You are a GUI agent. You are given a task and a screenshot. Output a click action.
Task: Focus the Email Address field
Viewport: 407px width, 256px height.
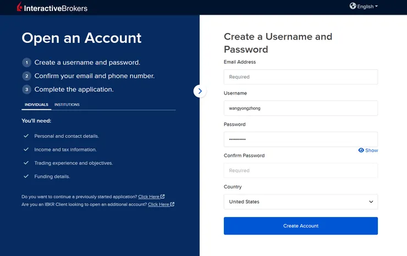click(301, 77)
